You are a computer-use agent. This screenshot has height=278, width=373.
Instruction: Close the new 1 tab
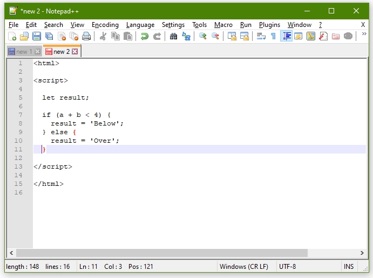[37, 52]
